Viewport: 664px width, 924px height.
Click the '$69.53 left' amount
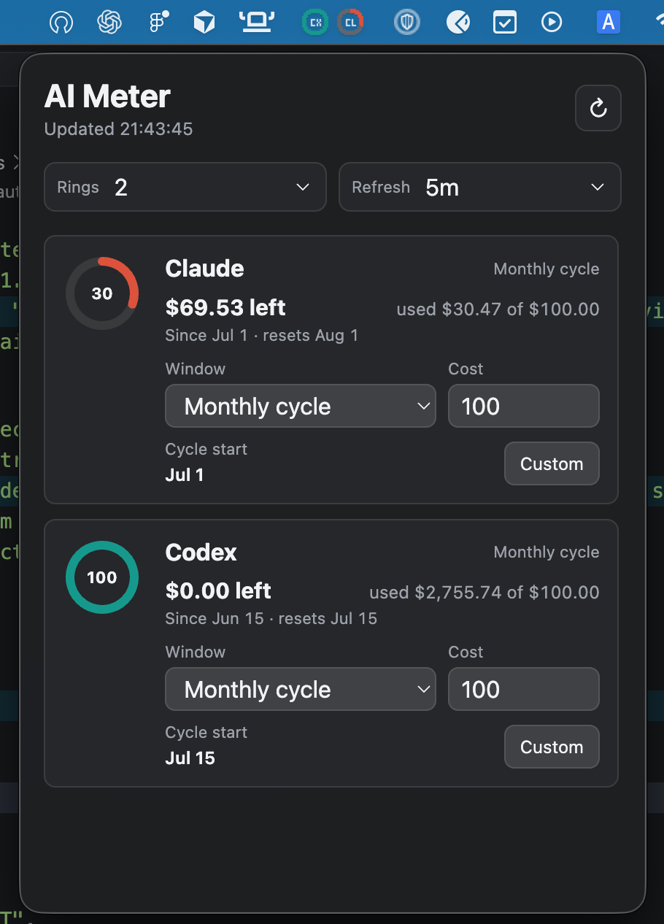click(x=225, y=307)
